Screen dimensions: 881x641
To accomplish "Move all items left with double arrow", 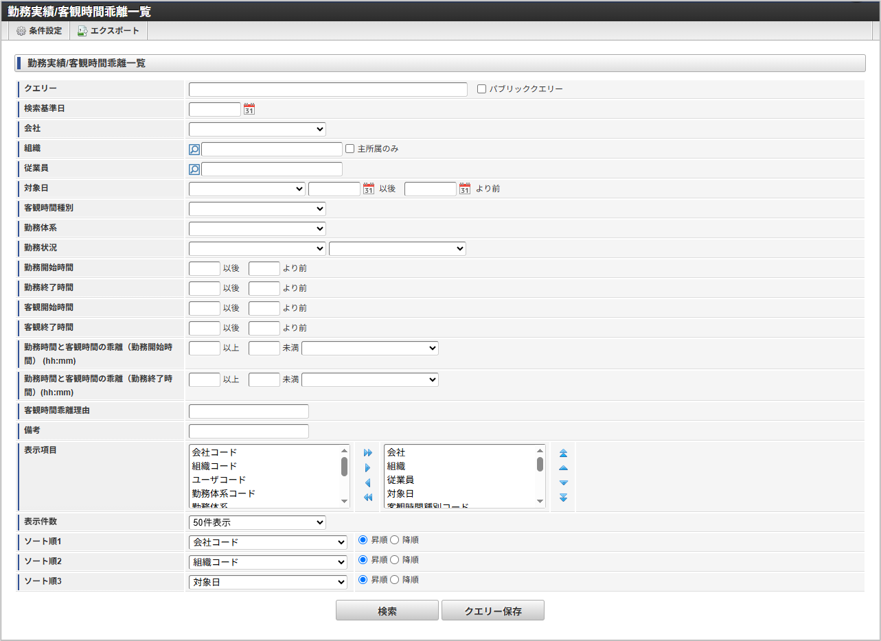I will 367,498.
